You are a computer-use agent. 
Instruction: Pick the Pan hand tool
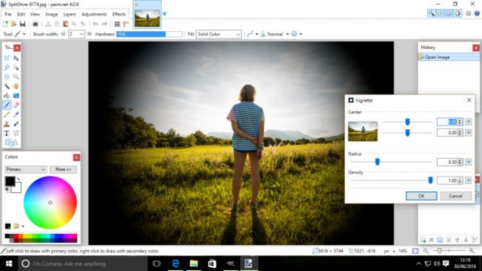(16, 86)
